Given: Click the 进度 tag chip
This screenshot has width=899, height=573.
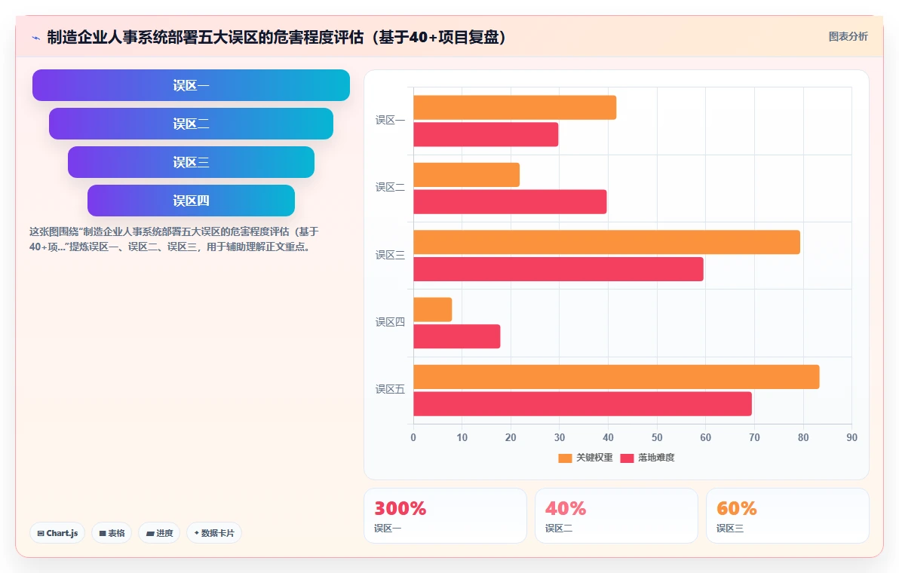Looking at the screenshot, I should click(159, 533).
